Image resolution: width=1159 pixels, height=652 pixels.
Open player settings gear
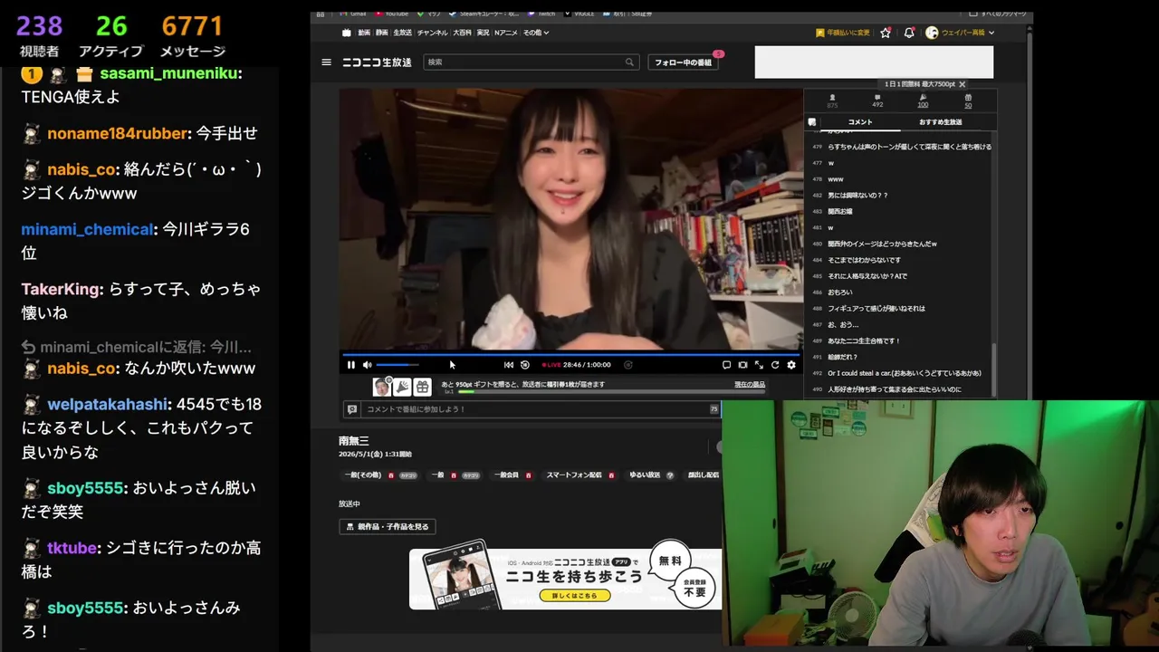791,365
